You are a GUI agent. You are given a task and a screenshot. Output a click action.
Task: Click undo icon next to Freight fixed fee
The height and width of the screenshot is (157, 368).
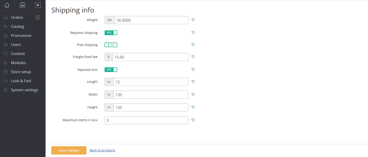coord(193,57)
